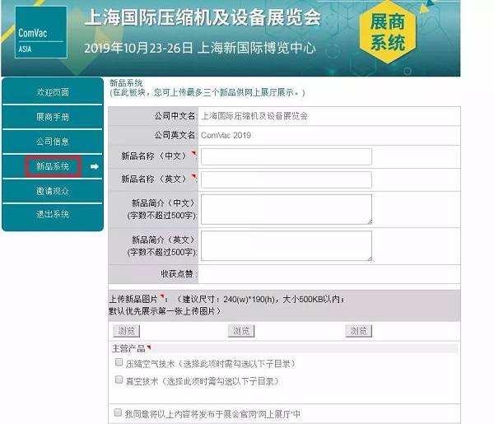Click the white arrow beside 新品系统
This screenshot has height=424, width=494.
pos(94,167)
